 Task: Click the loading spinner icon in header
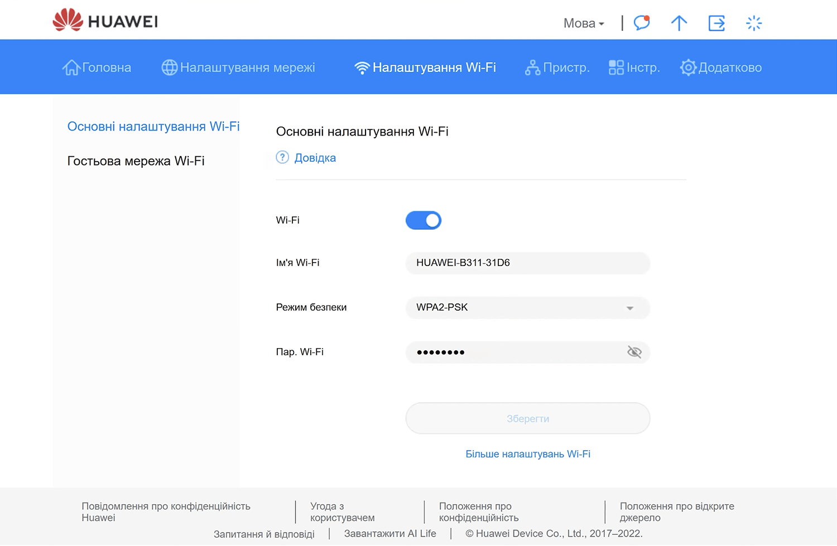[753, 23]
